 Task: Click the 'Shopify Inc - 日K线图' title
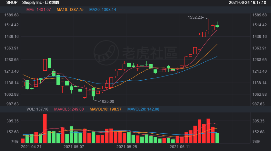[41, 3]
